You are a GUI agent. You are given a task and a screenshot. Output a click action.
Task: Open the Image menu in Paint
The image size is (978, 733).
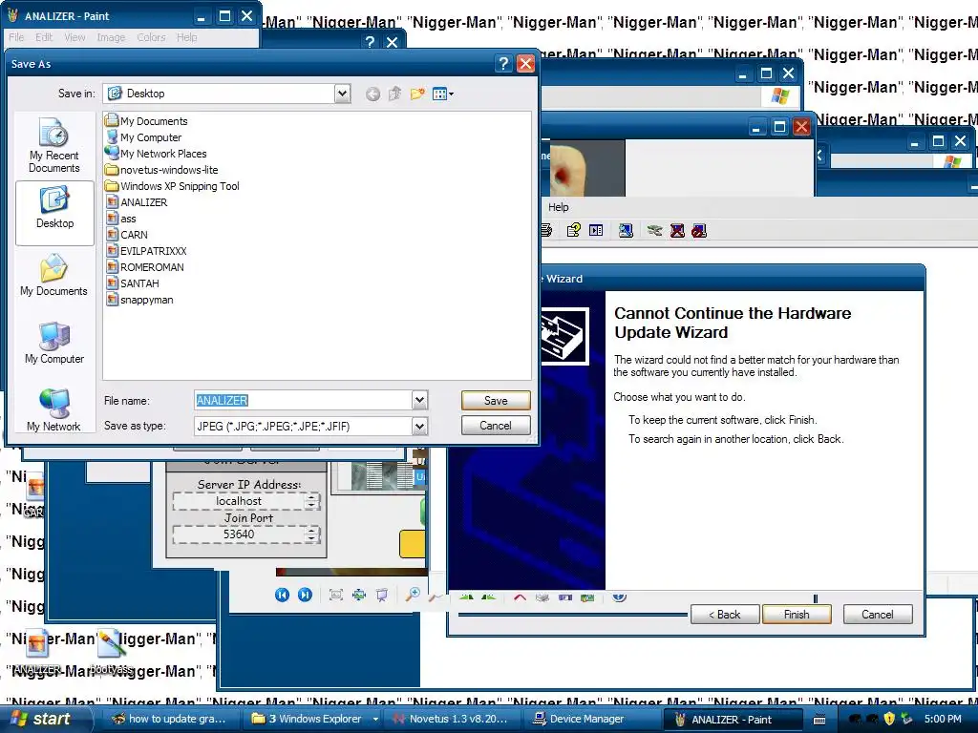111,37
